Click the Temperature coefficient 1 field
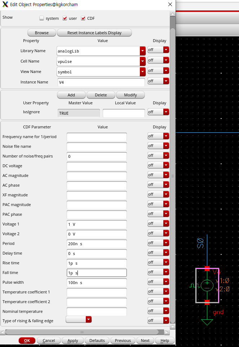The image size is (239, 347). pos(97,293)
